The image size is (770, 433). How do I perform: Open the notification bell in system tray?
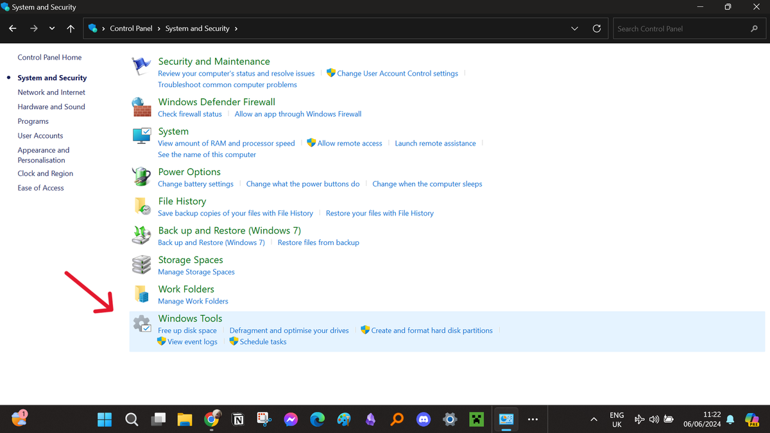[730, 420]
